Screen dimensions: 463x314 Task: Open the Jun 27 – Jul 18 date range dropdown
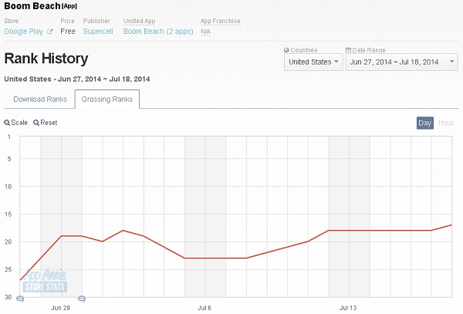point(401,62)
